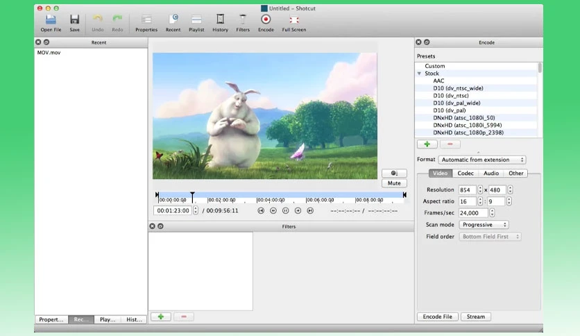Select the DNxHD (atsc_1080i_50) preset
Viewport: 580px width, 336px height.
click(464, 118)
